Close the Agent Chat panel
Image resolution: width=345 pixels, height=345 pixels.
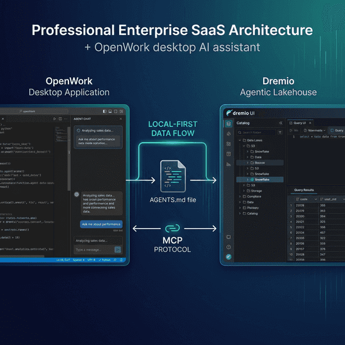121,119
